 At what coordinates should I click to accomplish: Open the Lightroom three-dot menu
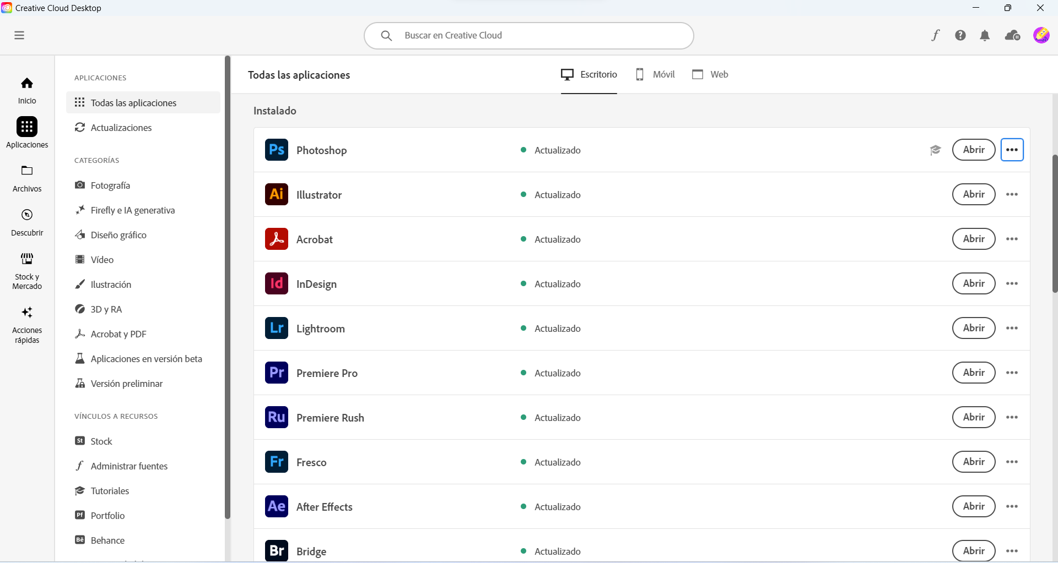pyautogui.click(x=1013, y=328)
